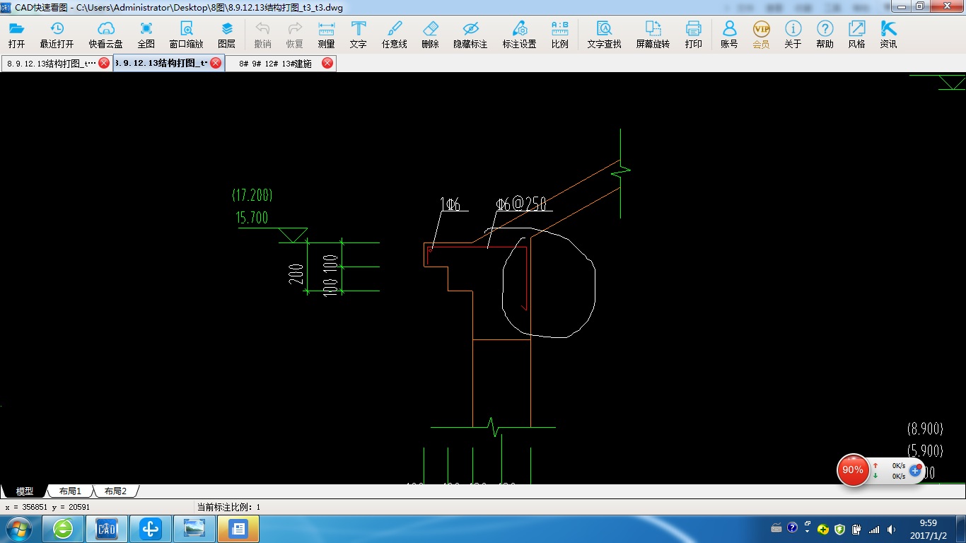Open the Windows Start menu
Screen dimensions: 966x543
(18, 529)
